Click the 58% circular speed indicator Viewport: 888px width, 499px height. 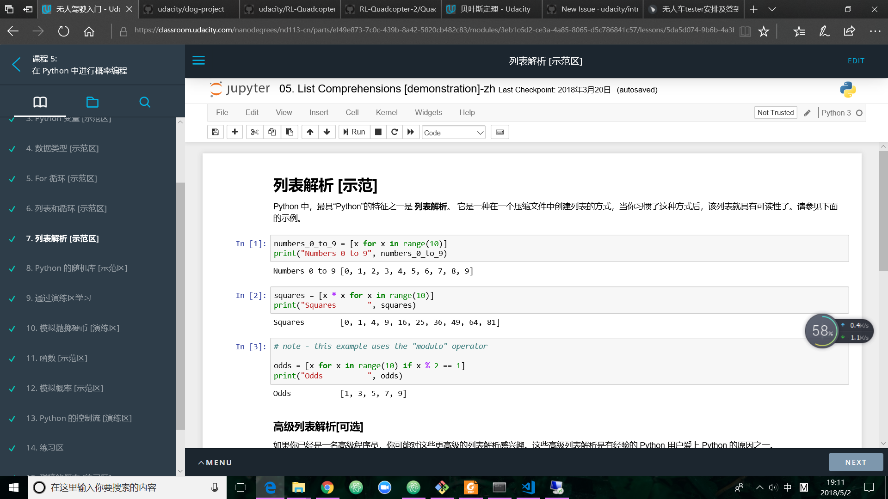coord(822,331)
